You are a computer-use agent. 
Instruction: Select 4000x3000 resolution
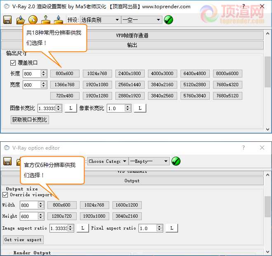[162, 73]
